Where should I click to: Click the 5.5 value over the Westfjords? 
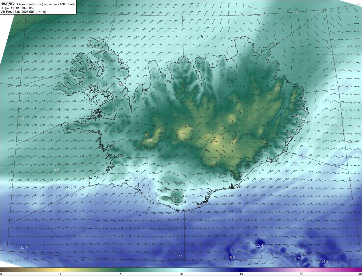(x=86, y=70)
